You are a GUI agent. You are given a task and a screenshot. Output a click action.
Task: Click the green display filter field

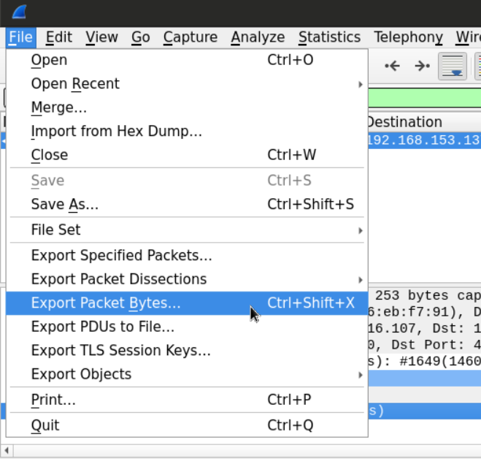(x=423, y=97)
